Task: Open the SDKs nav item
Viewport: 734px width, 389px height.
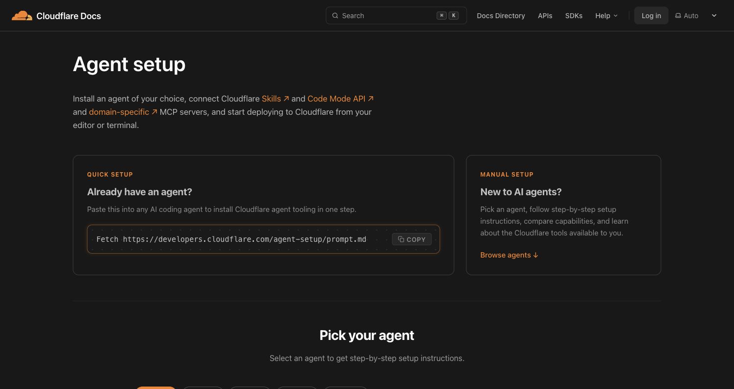Action: tap(574, 16)
